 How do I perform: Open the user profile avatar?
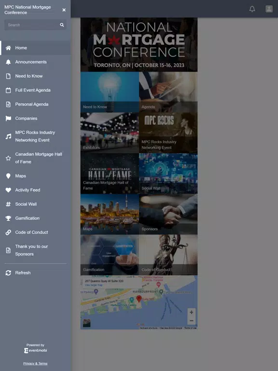(269, 9)
